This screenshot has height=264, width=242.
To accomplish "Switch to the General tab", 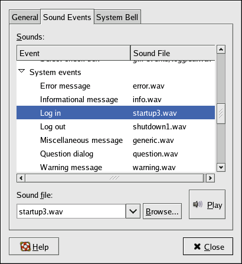I will pyautogui.click(x=25, y=17).
